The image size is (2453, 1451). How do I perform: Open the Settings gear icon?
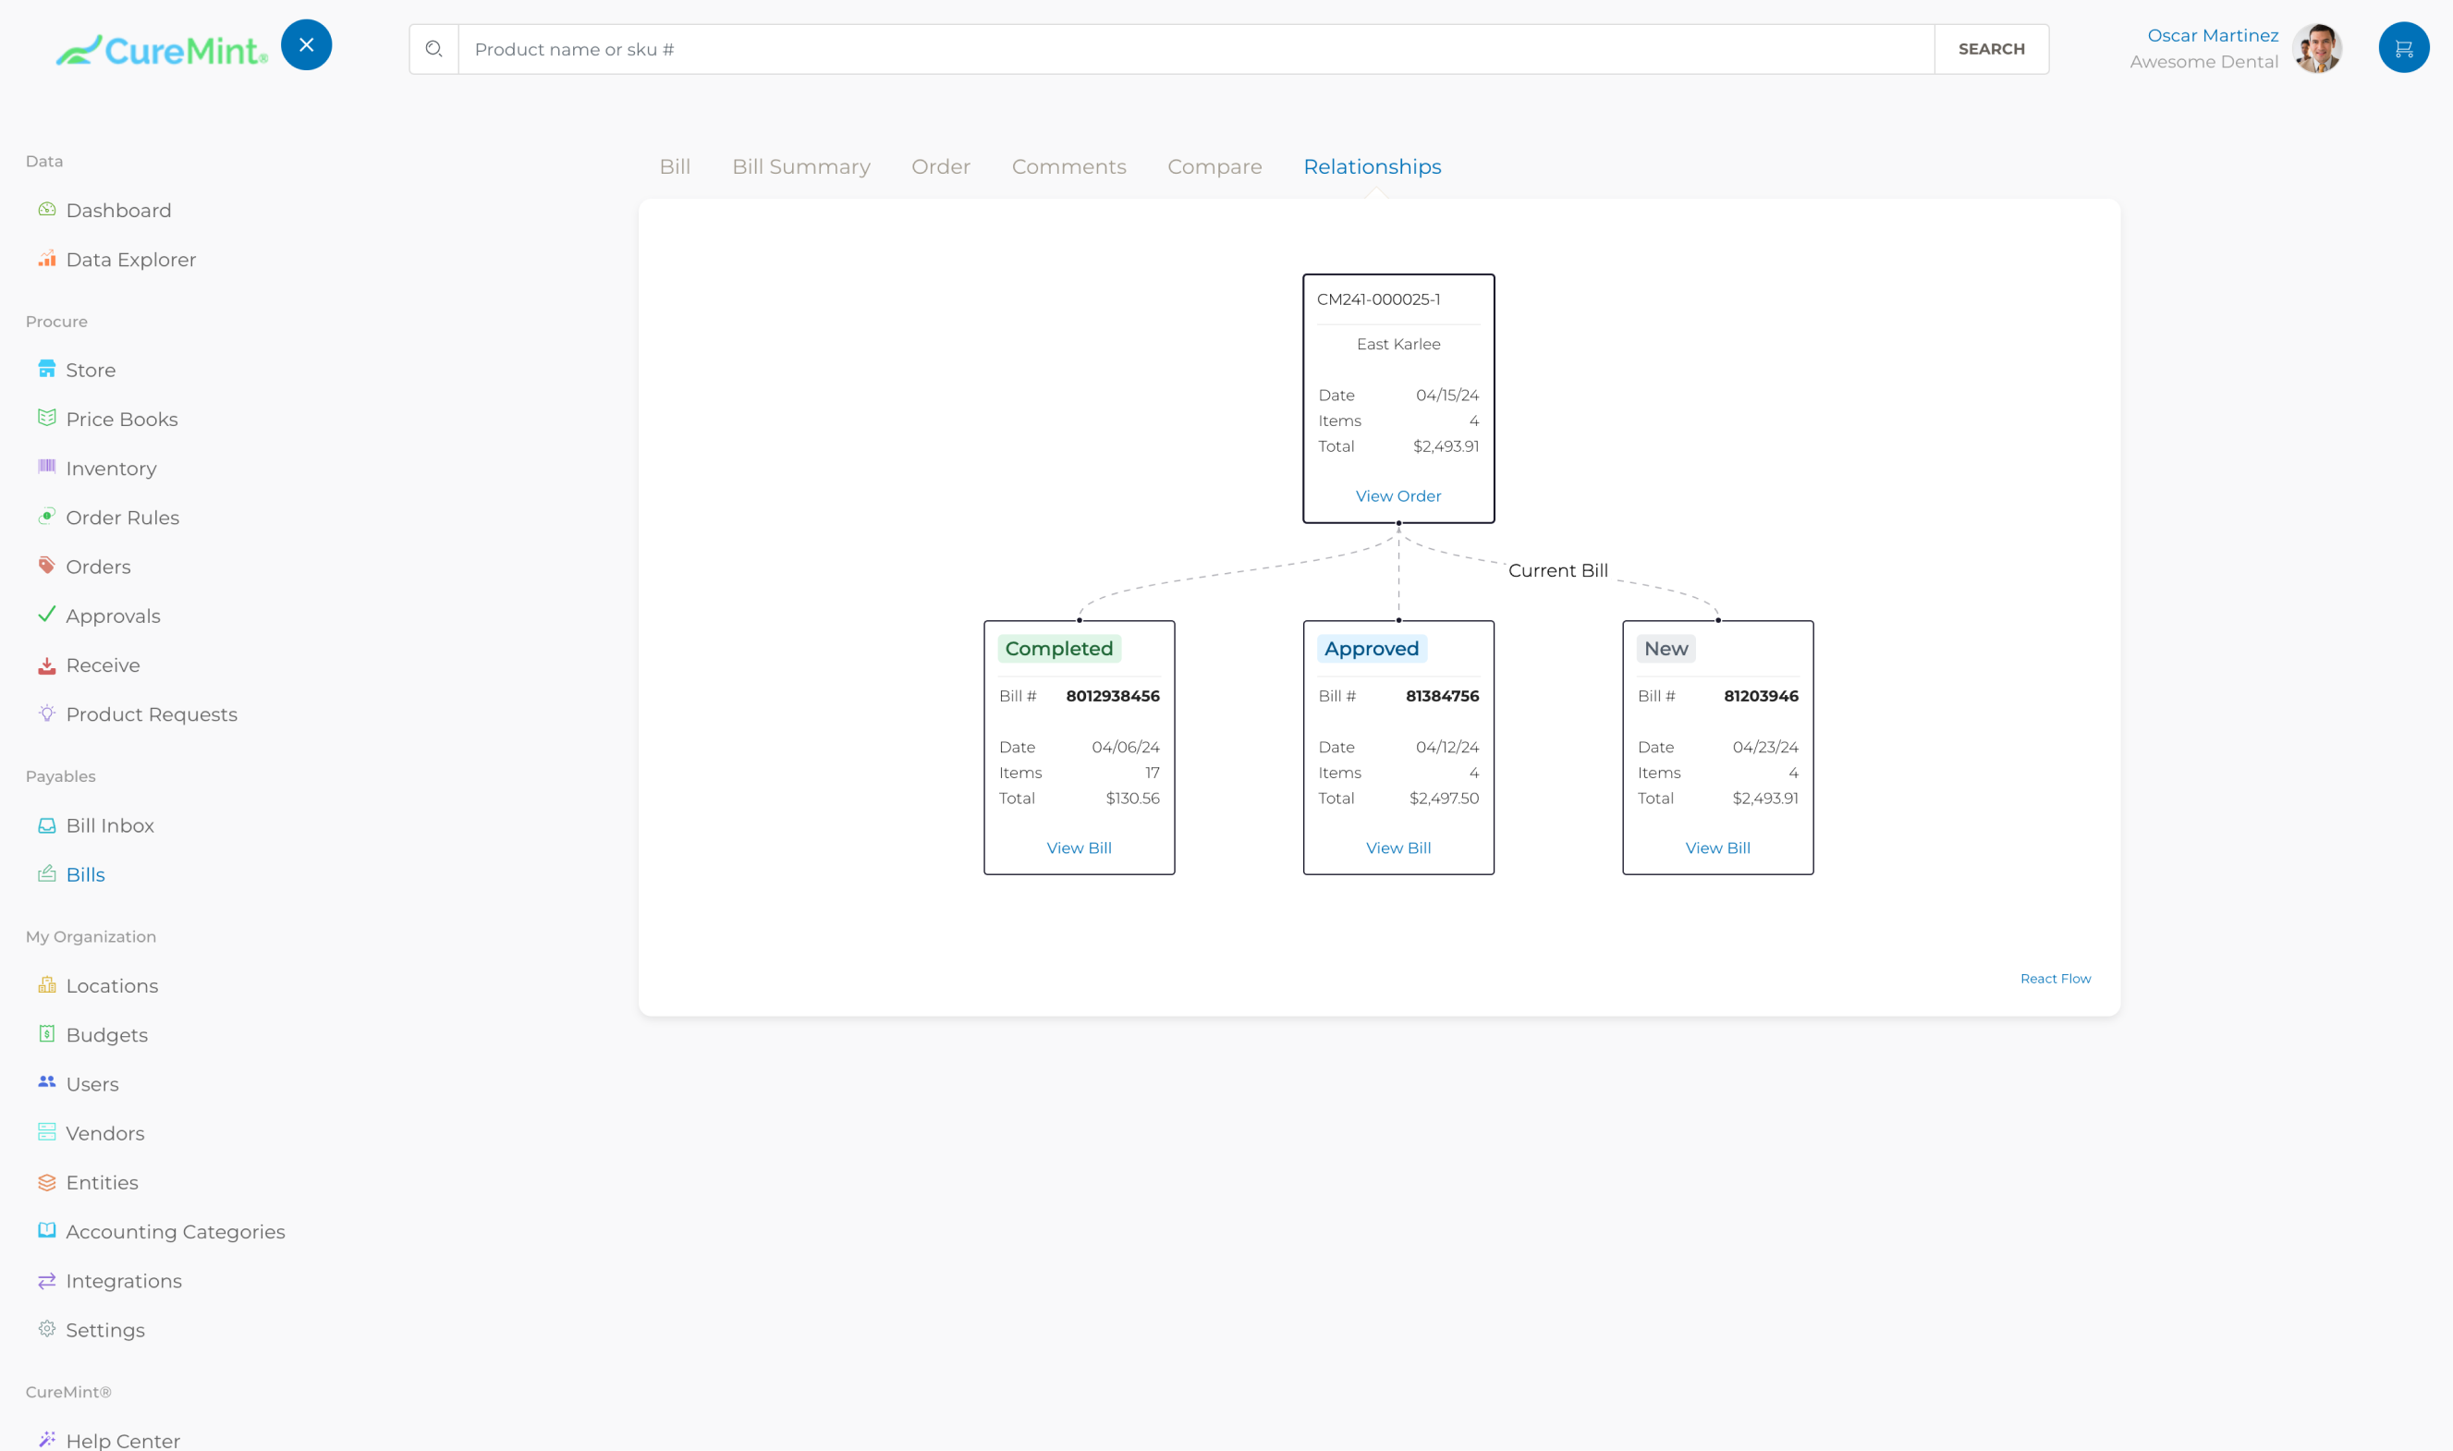pos(47,1329)
